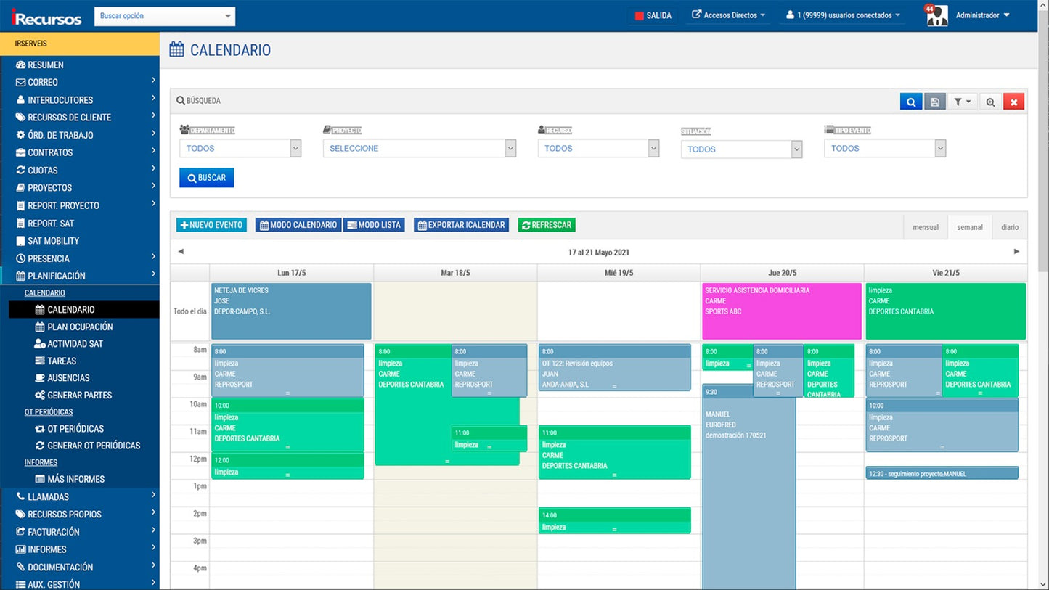
Task: Switch calendar to mensual view
Action: 926,227
